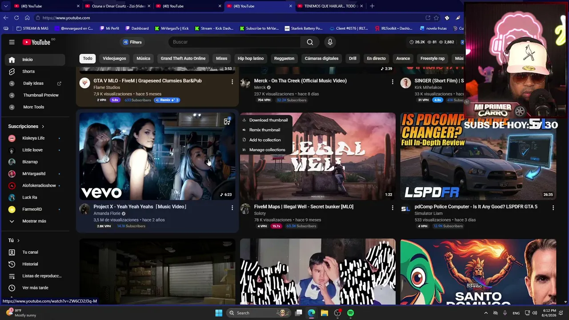Filter feed by Videojuegos chip
The width and height of the screenshot is (569, 320).
114,59
